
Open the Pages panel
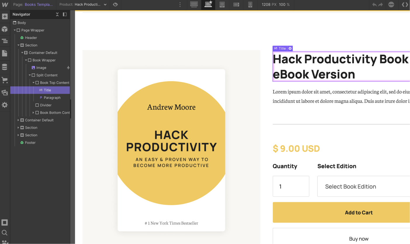tap(5, 54)
